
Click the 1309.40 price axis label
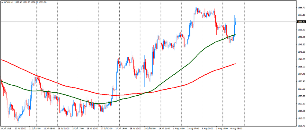point(301,126)
